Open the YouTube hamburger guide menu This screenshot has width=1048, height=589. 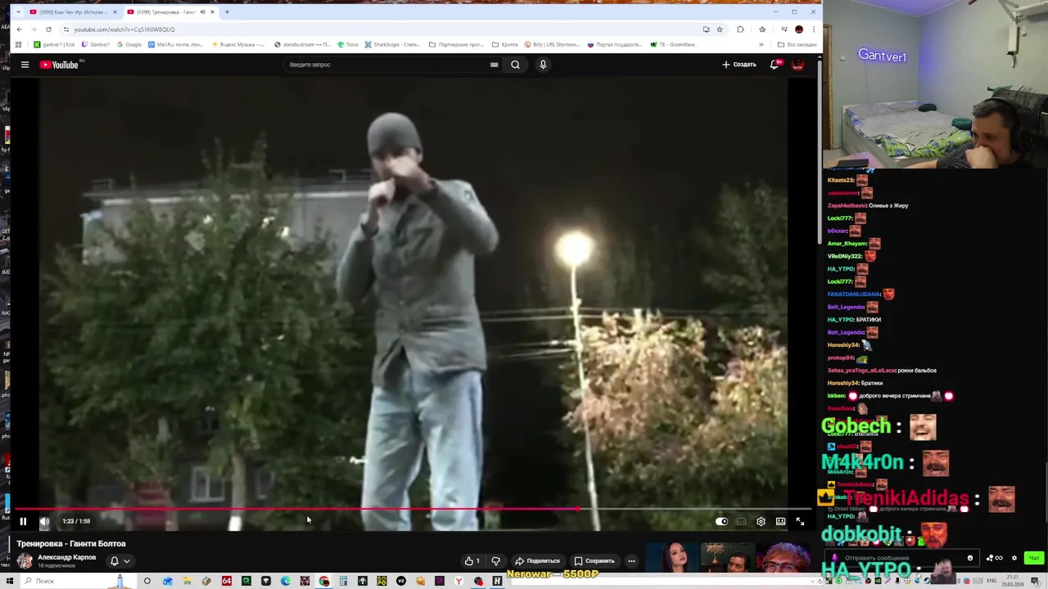click(x=25, y=65)
